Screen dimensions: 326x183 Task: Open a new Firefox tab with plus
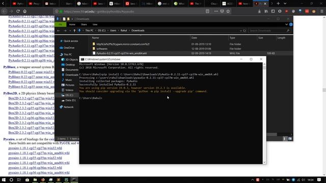(x=278, y=4)
